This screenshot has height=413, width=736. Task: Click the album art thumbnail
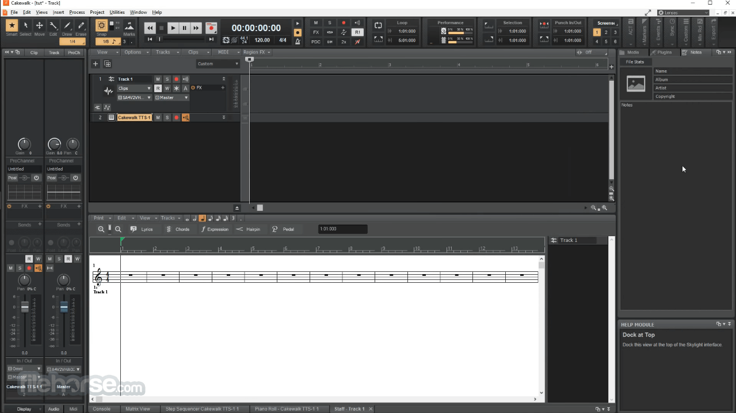[x=636, y=84]
